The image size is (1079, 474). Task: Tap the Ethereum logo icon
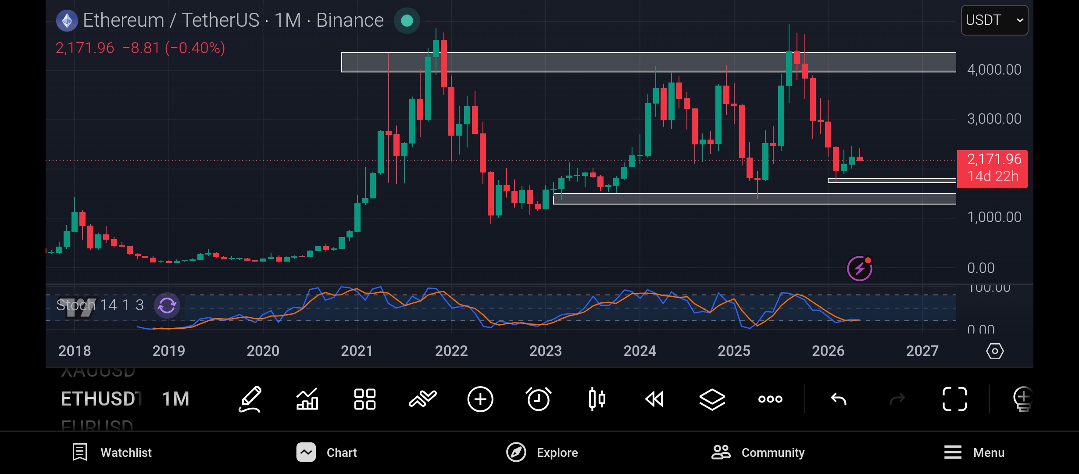[67, 21]
